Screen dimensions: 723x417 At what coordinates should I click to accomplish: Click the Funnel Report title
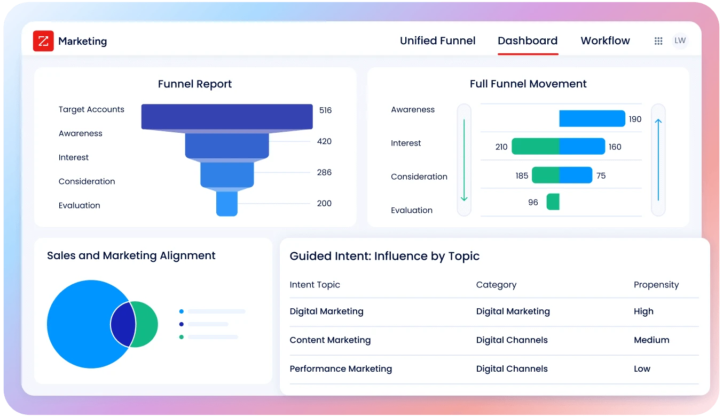195,84
